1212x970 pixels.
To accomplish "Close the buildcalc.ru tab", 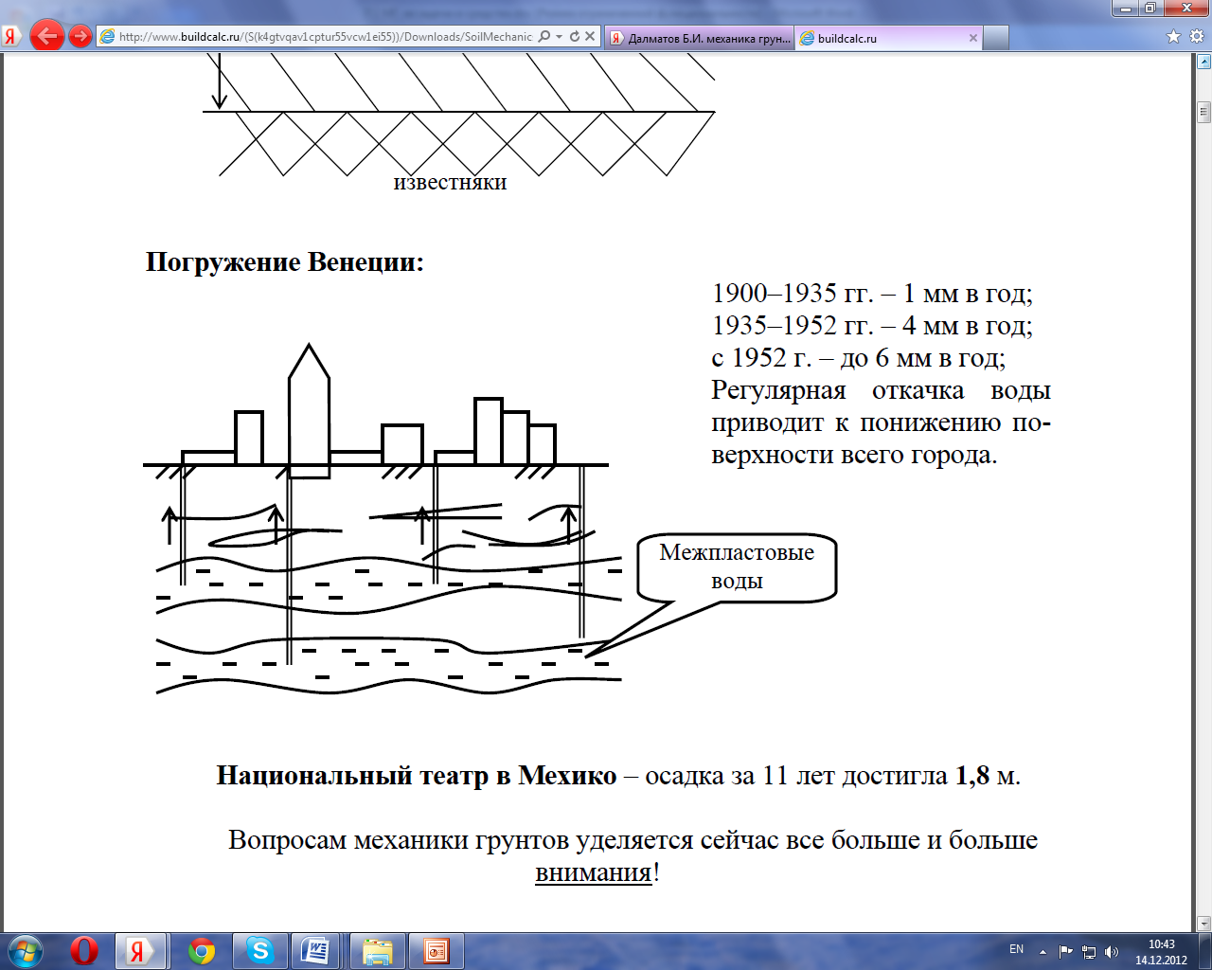I will point(972,38).
